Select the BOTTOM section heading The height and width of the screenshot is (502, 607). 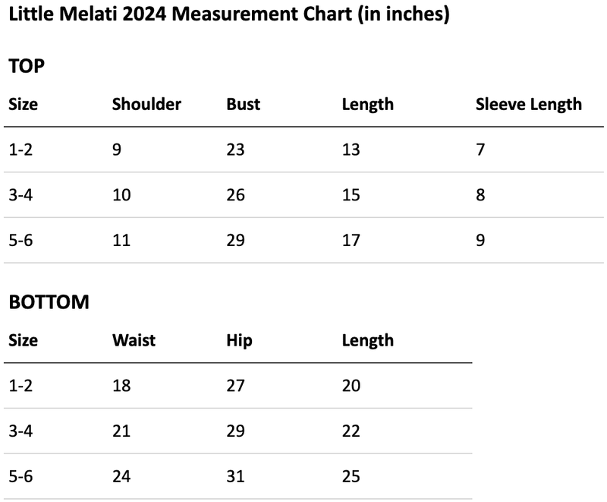click(x=49, y=302)
